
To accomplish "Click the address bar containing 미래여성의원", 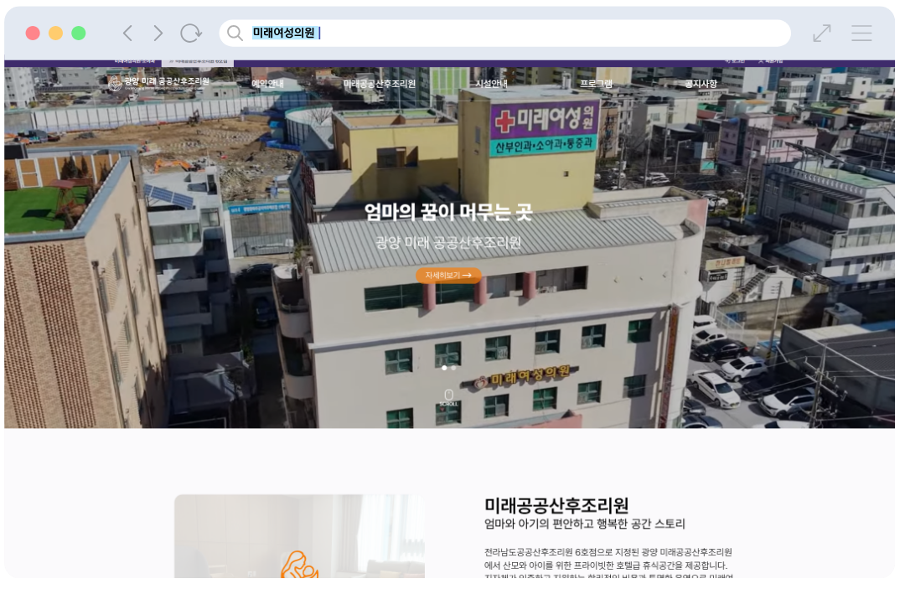I will [x=504, y=34].
